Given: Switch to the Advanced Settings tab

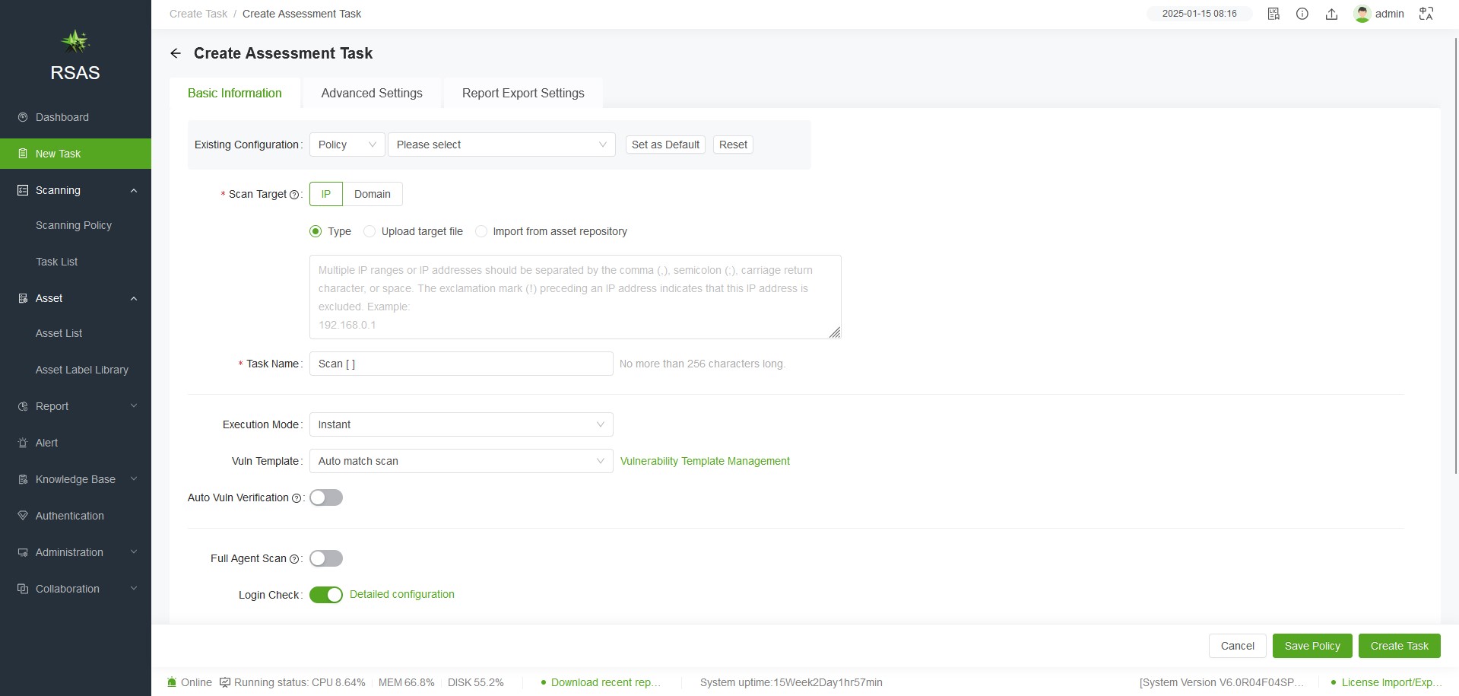Looking at the screenshot, I should point(371,93).
